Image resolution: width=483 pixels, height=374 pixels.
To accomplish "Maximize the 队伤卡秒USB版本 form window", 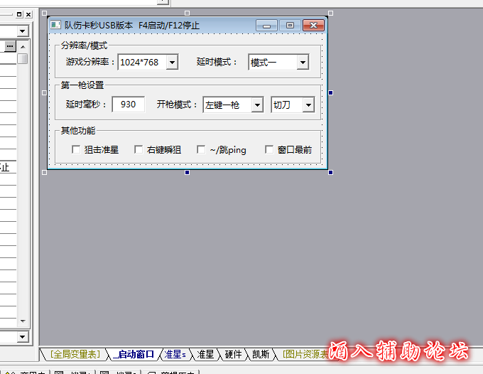I will pyautogui.click(x=289, y=26).
